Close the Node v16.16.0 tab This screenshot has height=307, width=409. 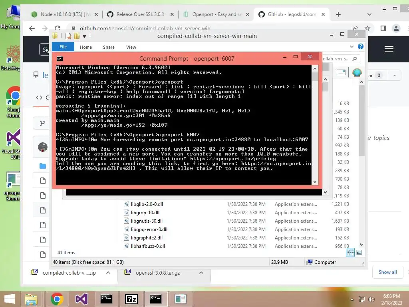click(x=96, y=14)
